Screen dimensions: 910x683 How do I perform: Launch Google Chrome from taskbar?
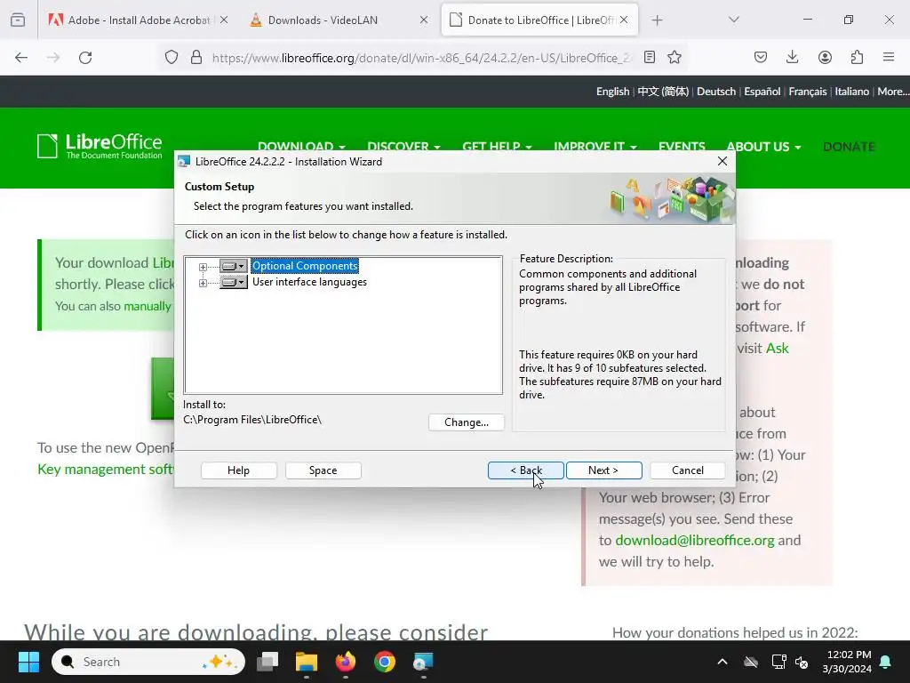point(384,662)
